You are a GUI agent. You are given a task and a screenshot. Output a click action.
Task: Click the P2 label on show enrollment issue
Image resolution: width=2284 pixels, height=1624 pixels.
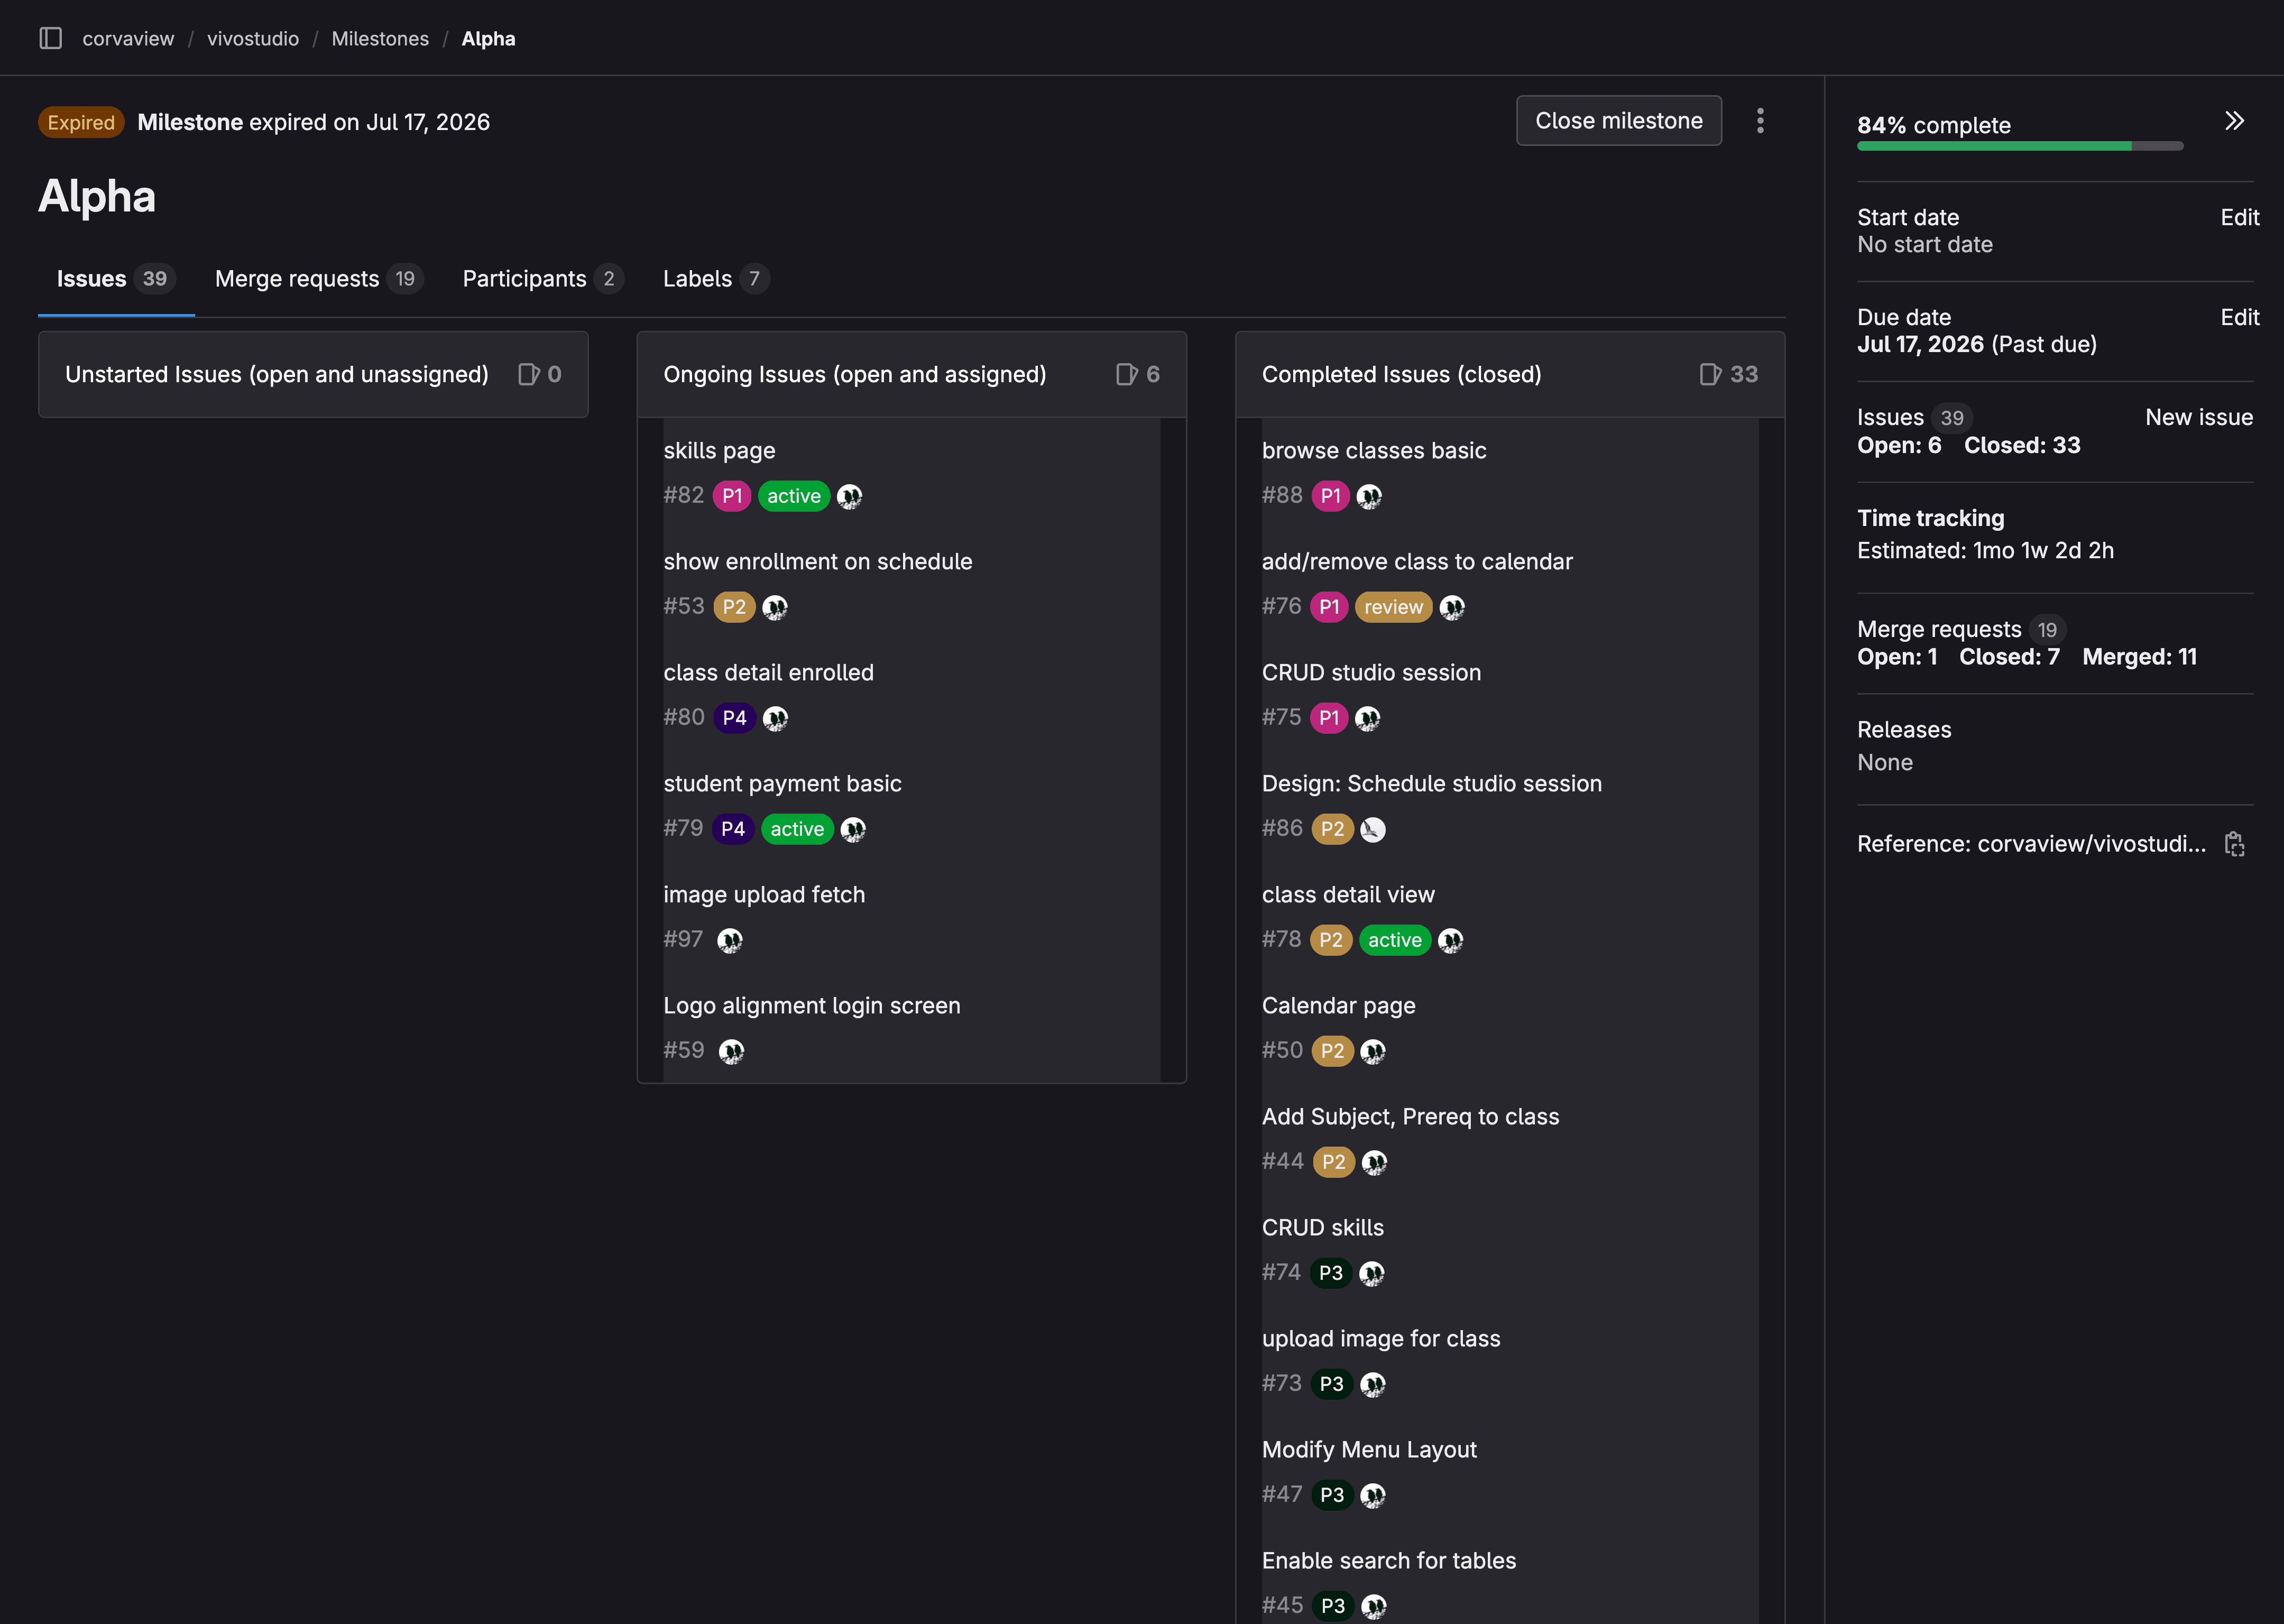(x=734, y=607)
